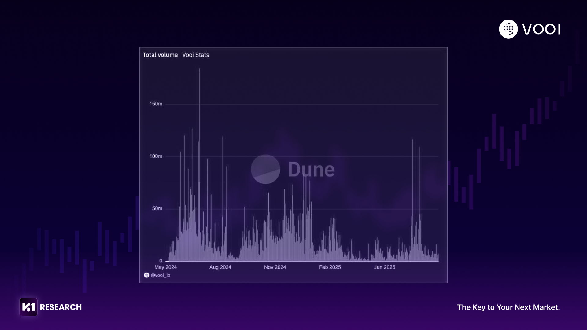Viewport: 587px width, 330px height.
Task: Select the Feb 2025 axis label
Action: tap(330, 267)
